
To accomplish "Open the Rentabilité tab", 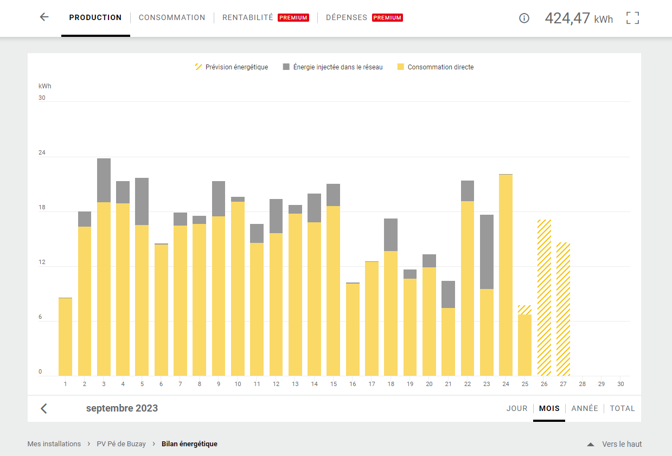I will click(248, 17).
